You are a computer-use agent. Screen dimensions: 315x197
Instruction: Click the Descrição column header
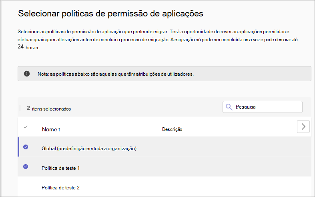pos(172,129)
